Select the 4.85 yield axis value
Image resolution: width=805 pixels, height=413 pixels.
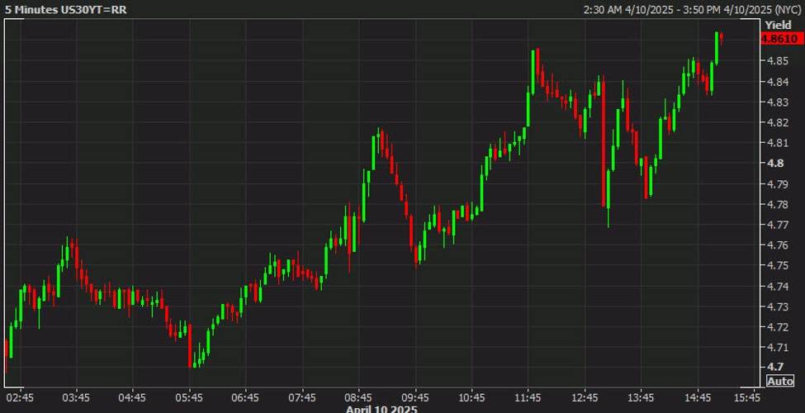point(779,61)
